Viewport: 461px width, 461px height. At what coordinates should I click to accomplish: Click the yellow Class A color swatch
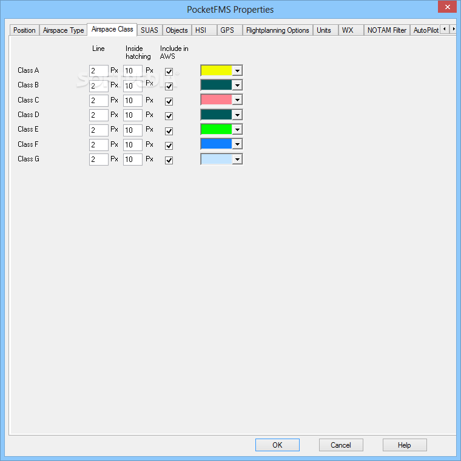pyautogui.click(x=217, y=70)
